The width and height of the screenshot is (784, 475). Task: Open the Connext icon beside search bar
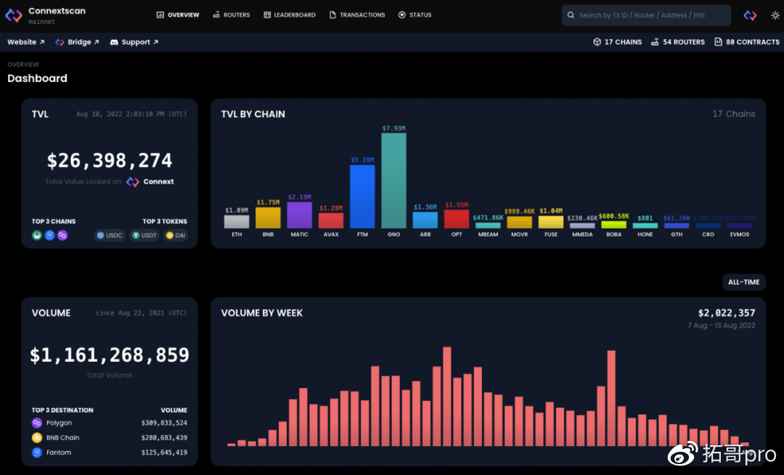pos(750,15)
